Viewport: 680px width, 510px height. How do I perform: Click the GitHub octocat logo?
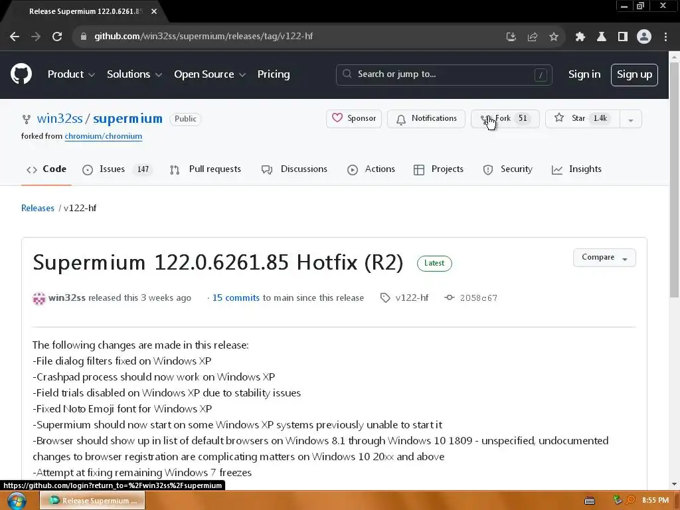pyautogui.click(x=21, y=74)
